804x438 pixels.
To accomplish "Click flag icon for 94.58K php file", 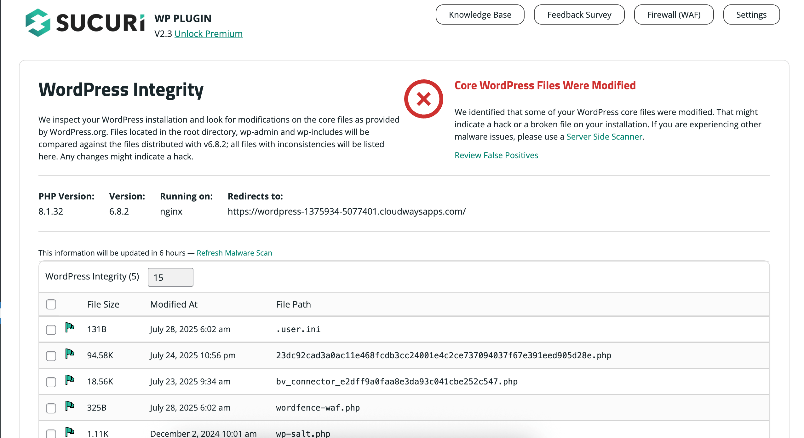I will click(70, 354).
